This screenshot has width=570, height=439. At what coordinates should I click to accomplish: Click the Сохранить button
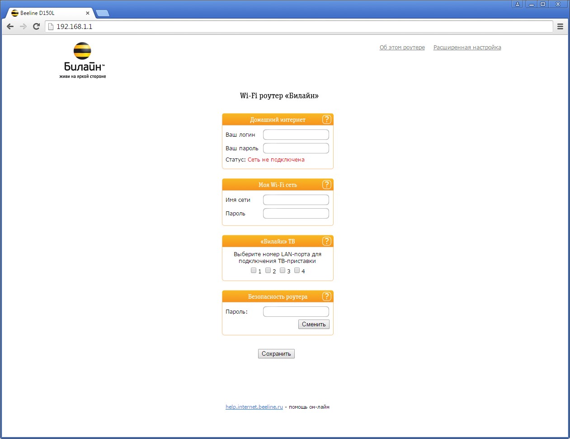276,353
